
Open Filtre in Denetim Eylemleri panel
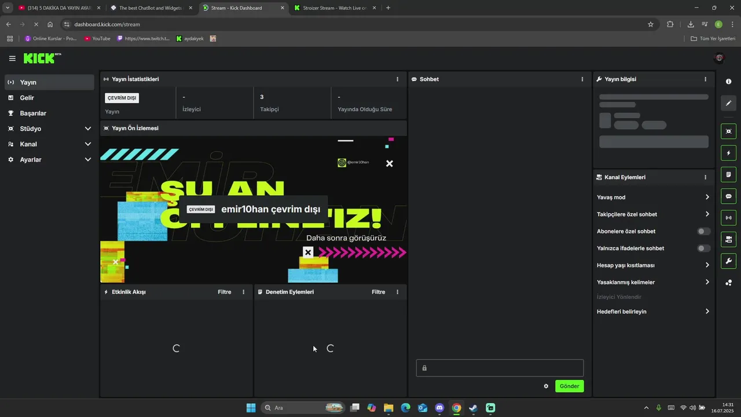(x=379, y=292)
